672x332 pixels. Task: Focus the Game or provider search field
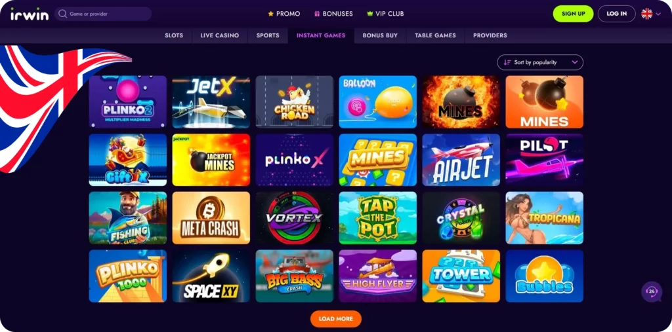click(103, 14)
